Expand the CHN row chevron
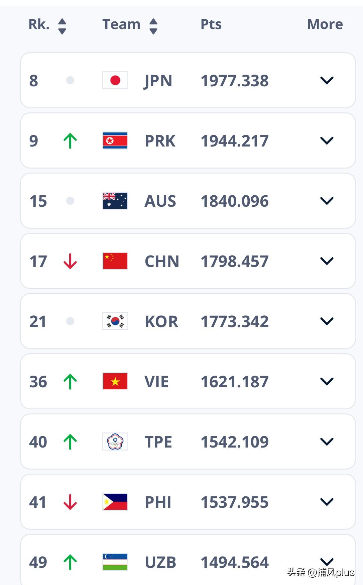The width and height of the screenshot is (363, 585). coord(327,261)
